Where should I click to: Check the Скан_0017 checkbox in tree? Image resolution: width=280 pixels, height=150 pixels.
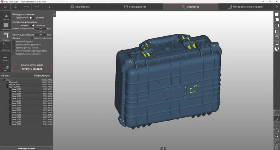(x=10, y=89)
